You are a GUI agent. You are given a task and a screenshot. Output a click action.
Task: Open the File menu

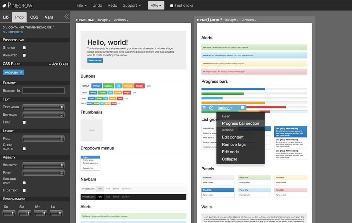pyautogui.click(x=81, y=5)
